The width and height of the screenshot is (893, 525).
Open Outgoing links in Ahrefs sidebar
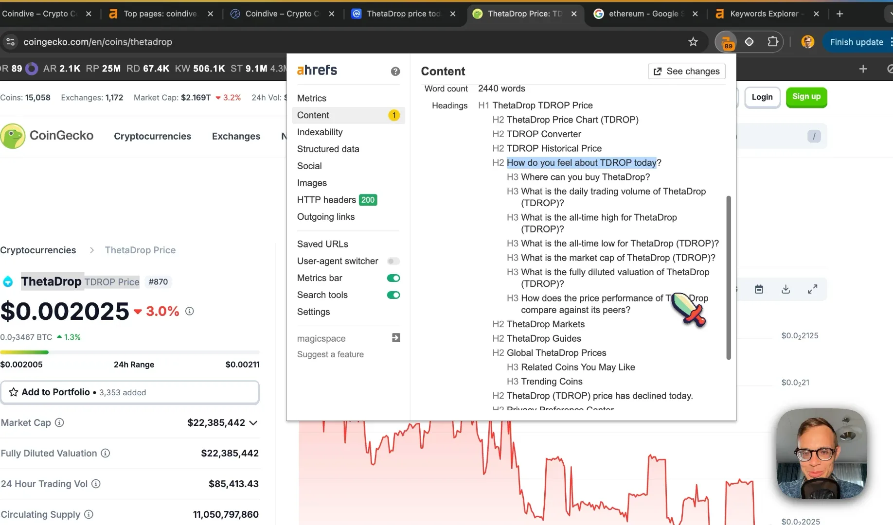coord(326,217)
